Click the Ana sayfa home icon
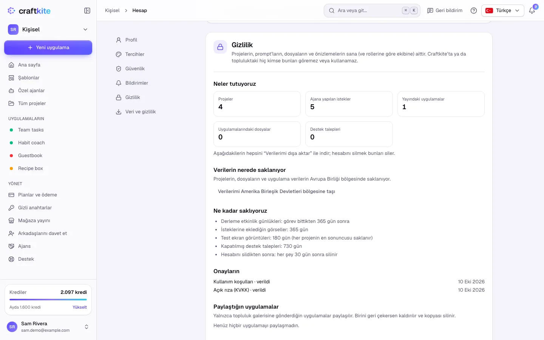This screenshot has height=340, width=544. (x=11, y=65)
